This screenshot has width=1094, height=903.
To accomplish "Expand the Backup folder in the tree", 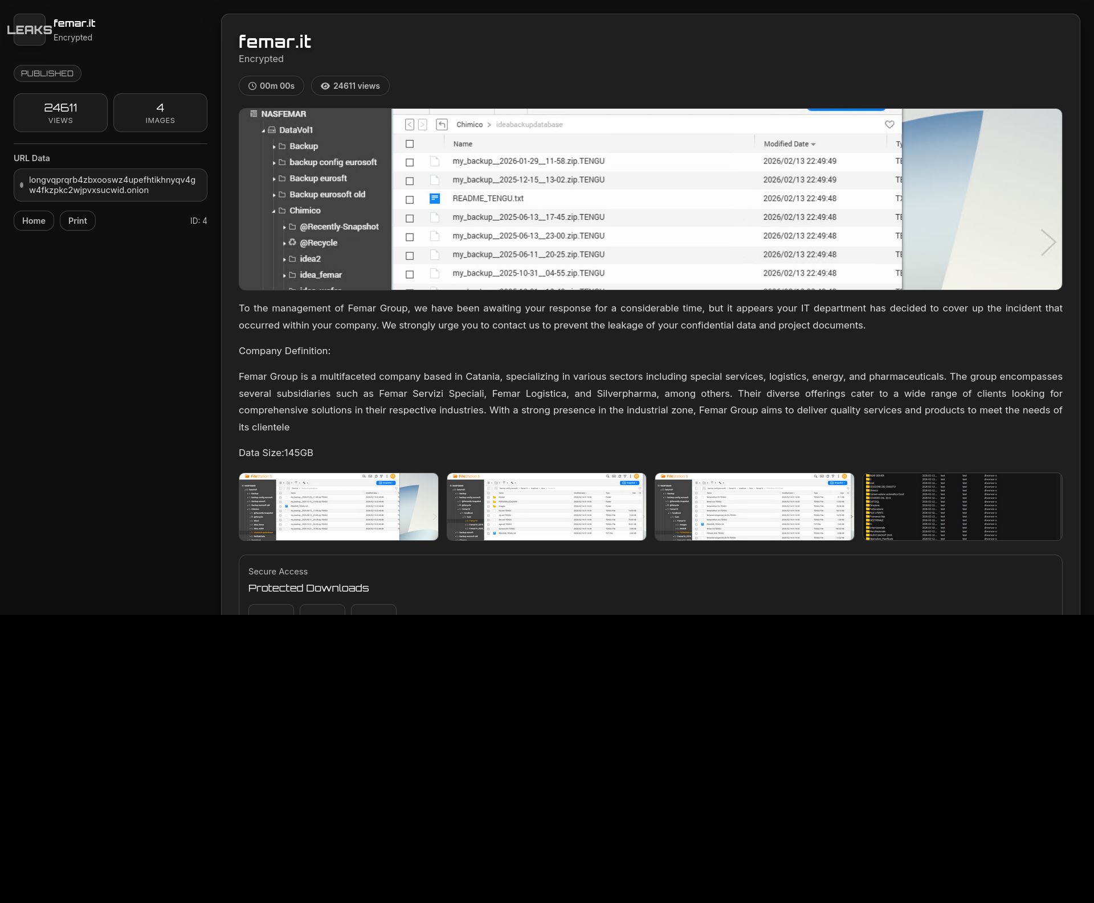I will tap(274, 146).
